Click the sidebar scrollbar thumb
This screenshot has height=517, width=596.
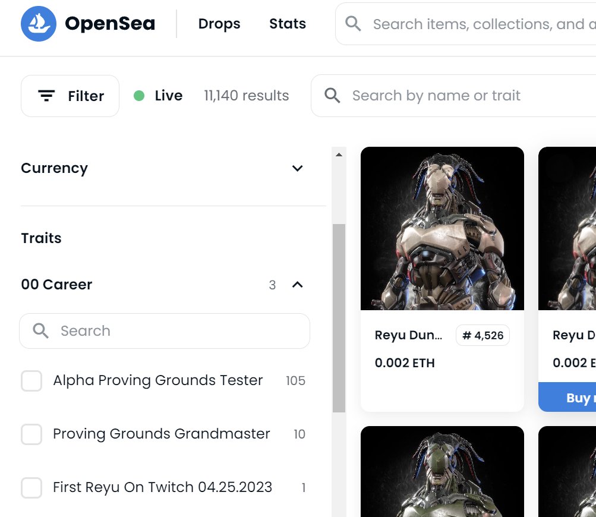click(339, 318)
